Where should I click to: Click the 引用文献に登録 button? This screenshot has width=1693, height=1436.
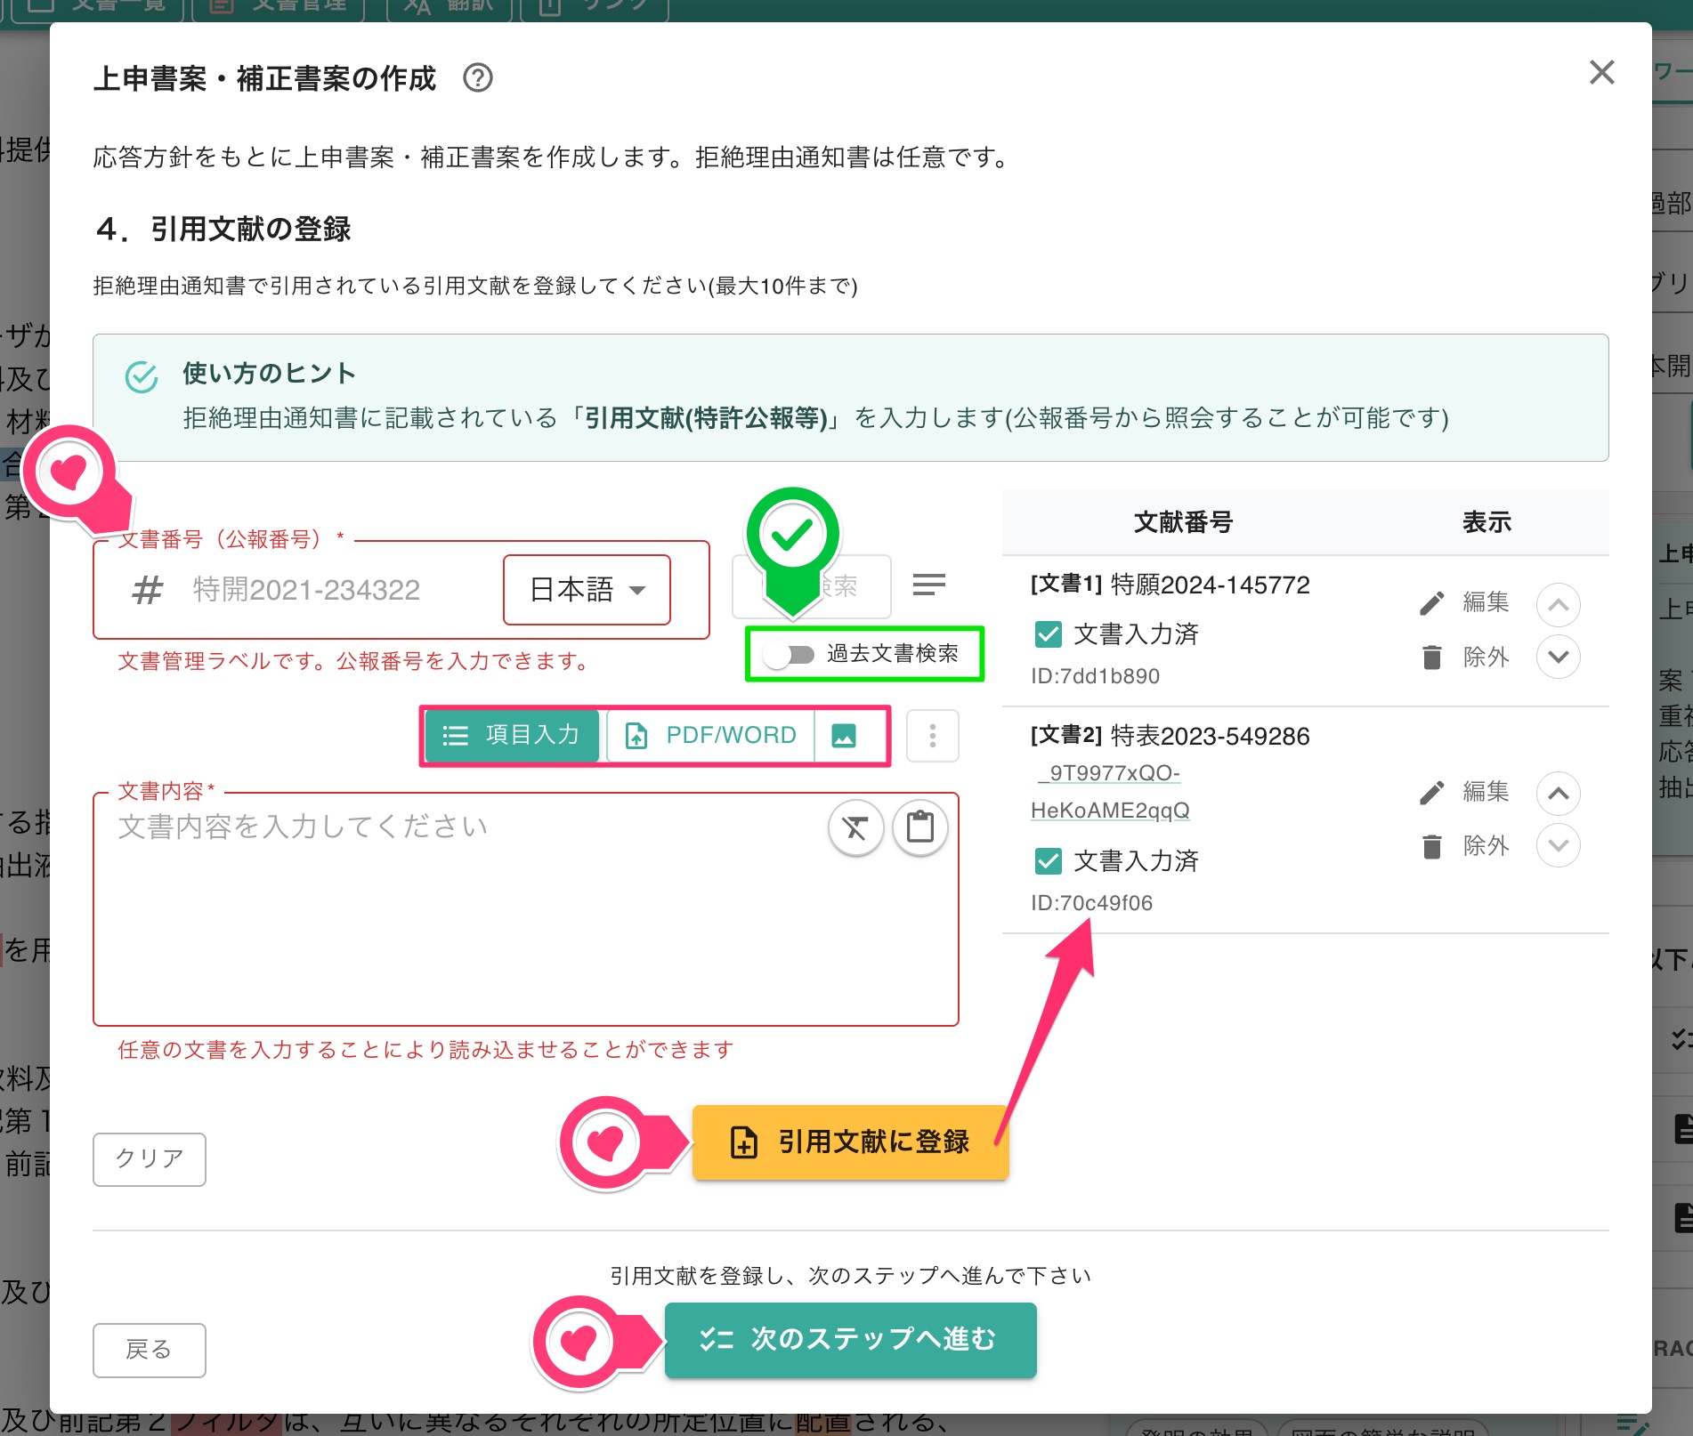(850, 1142)
